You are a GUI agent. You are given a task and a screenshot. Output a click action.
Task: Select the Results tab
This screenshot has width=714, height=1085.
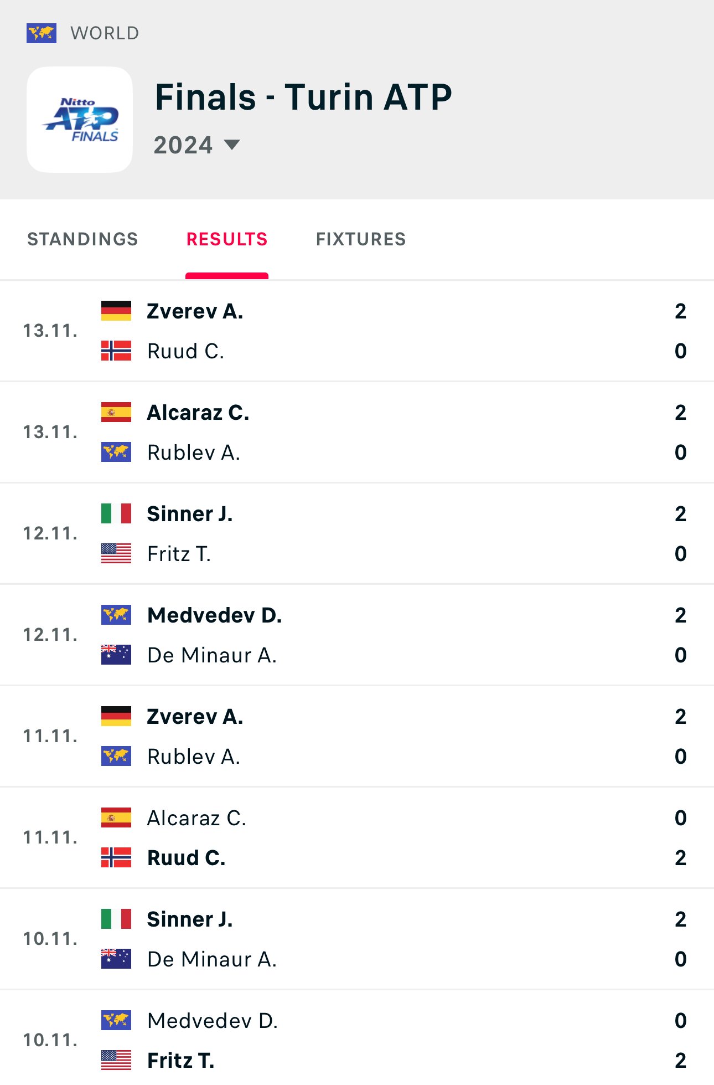(x=227, y=239)
